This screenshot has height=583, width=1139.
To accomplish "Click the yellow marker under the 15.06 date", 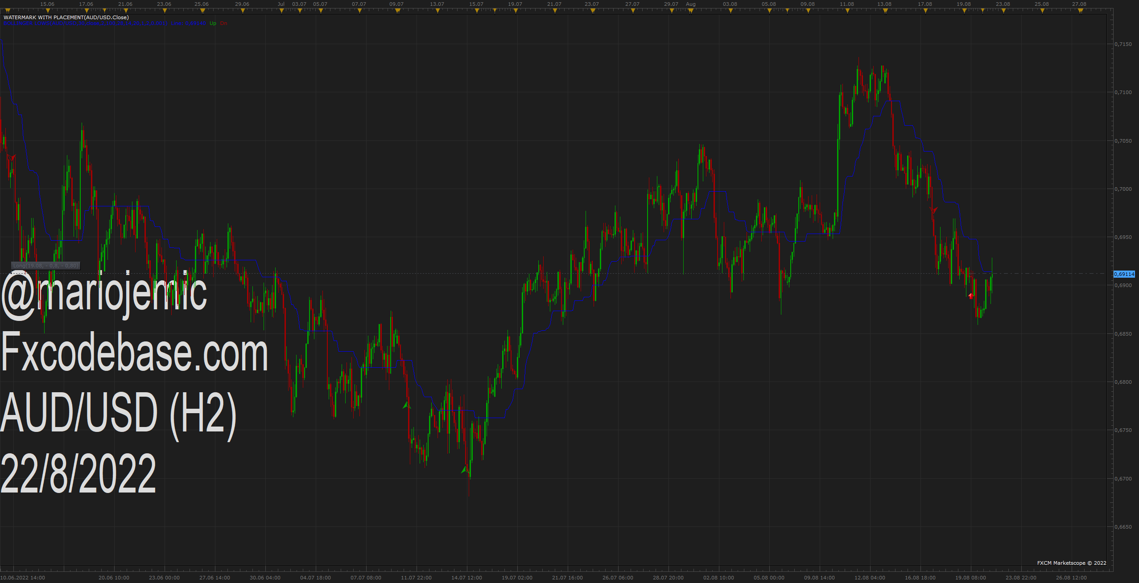I will pyautogui.click(x=47, y=11).
